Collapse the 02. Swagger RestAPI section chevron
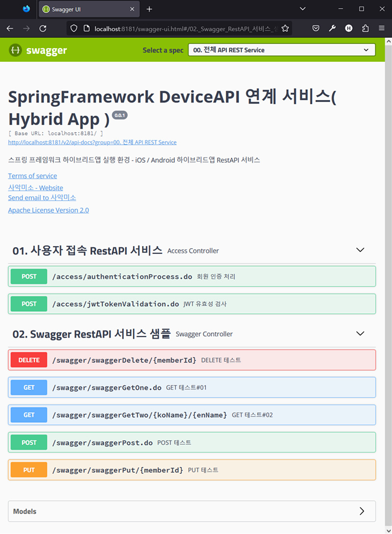 360,333
